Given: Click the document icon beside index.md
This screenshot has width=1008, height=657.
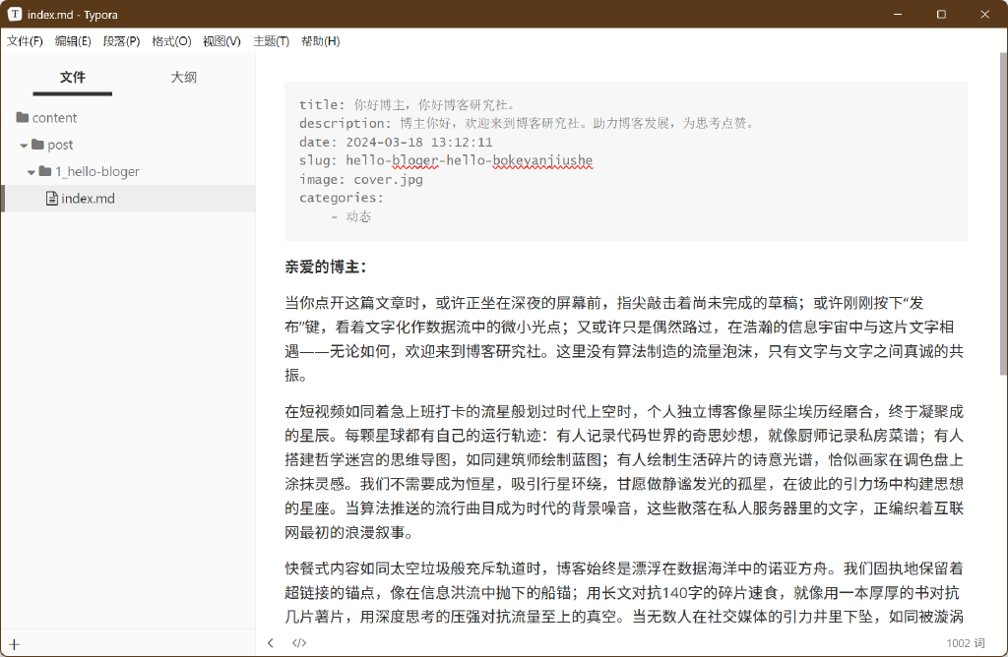Looking at the screenshot, I should pos(51,198).
